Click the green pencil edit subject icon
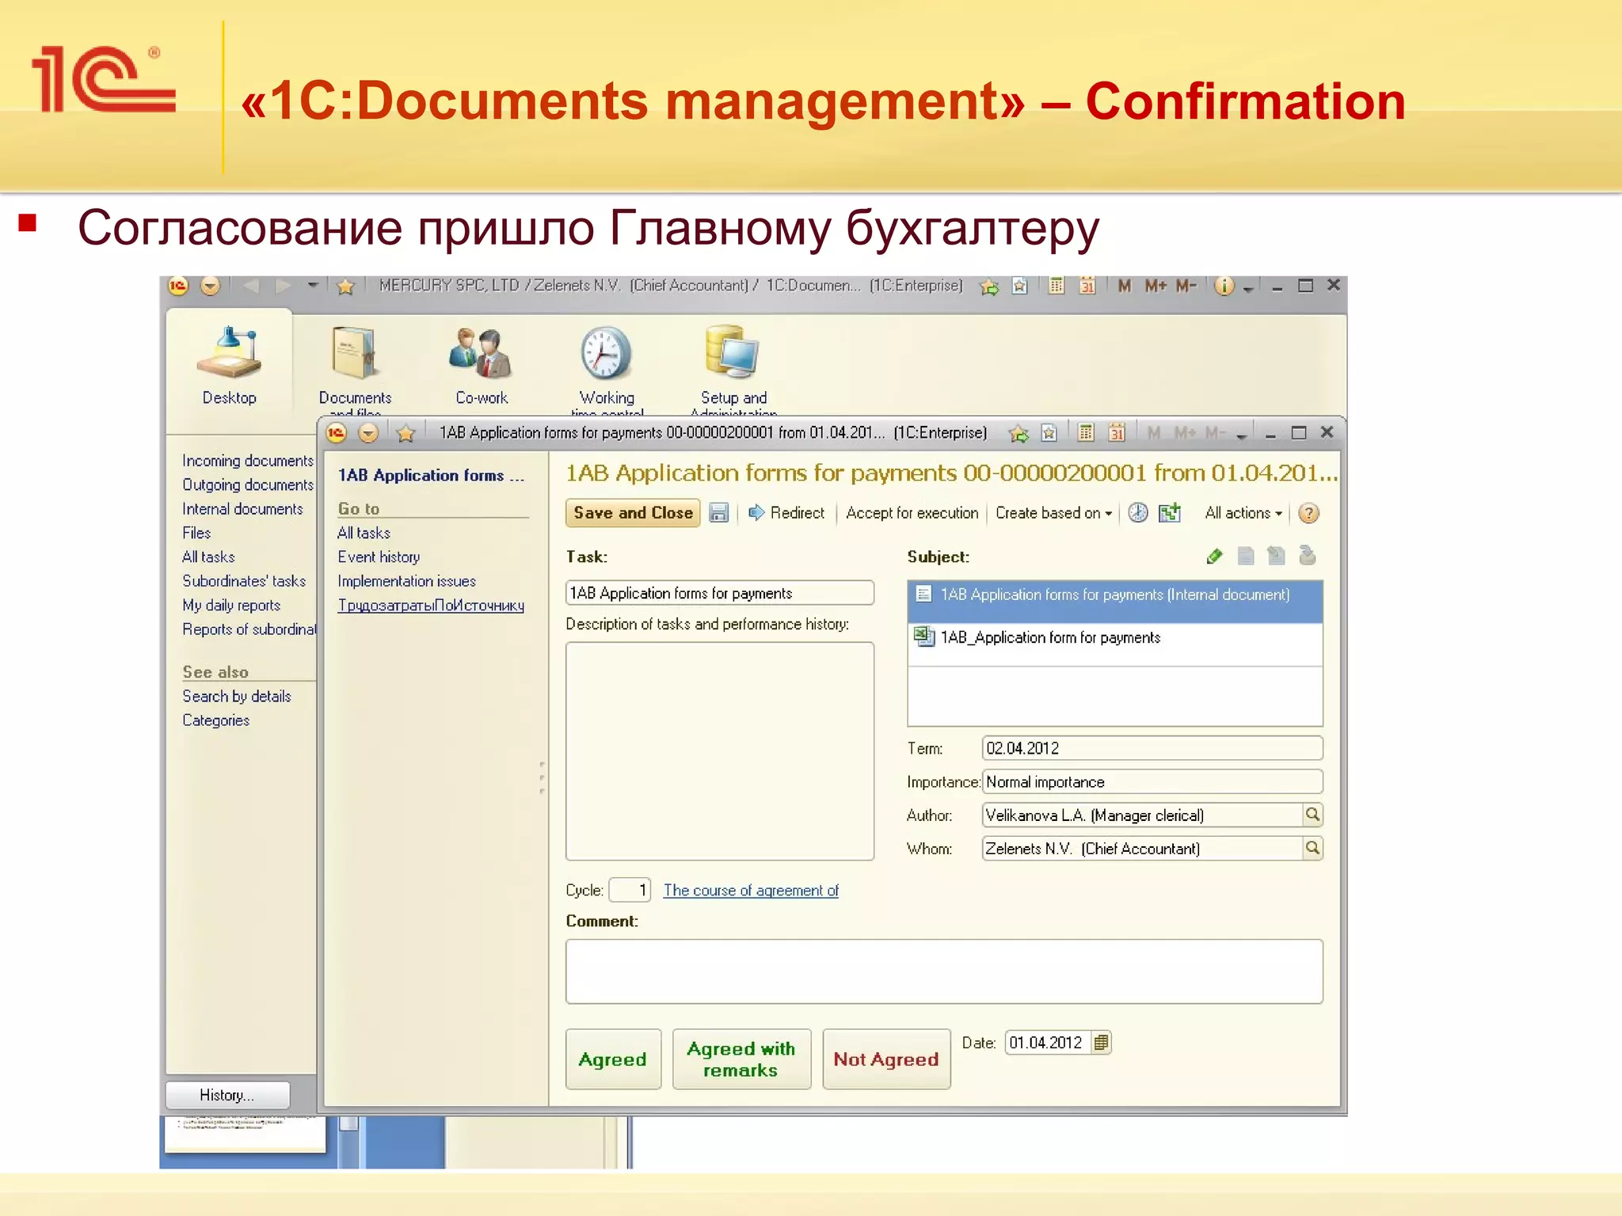 1214,557
